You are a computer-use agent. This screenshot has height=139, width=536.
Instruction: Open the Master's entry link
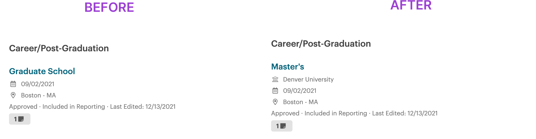click(288, 66)
